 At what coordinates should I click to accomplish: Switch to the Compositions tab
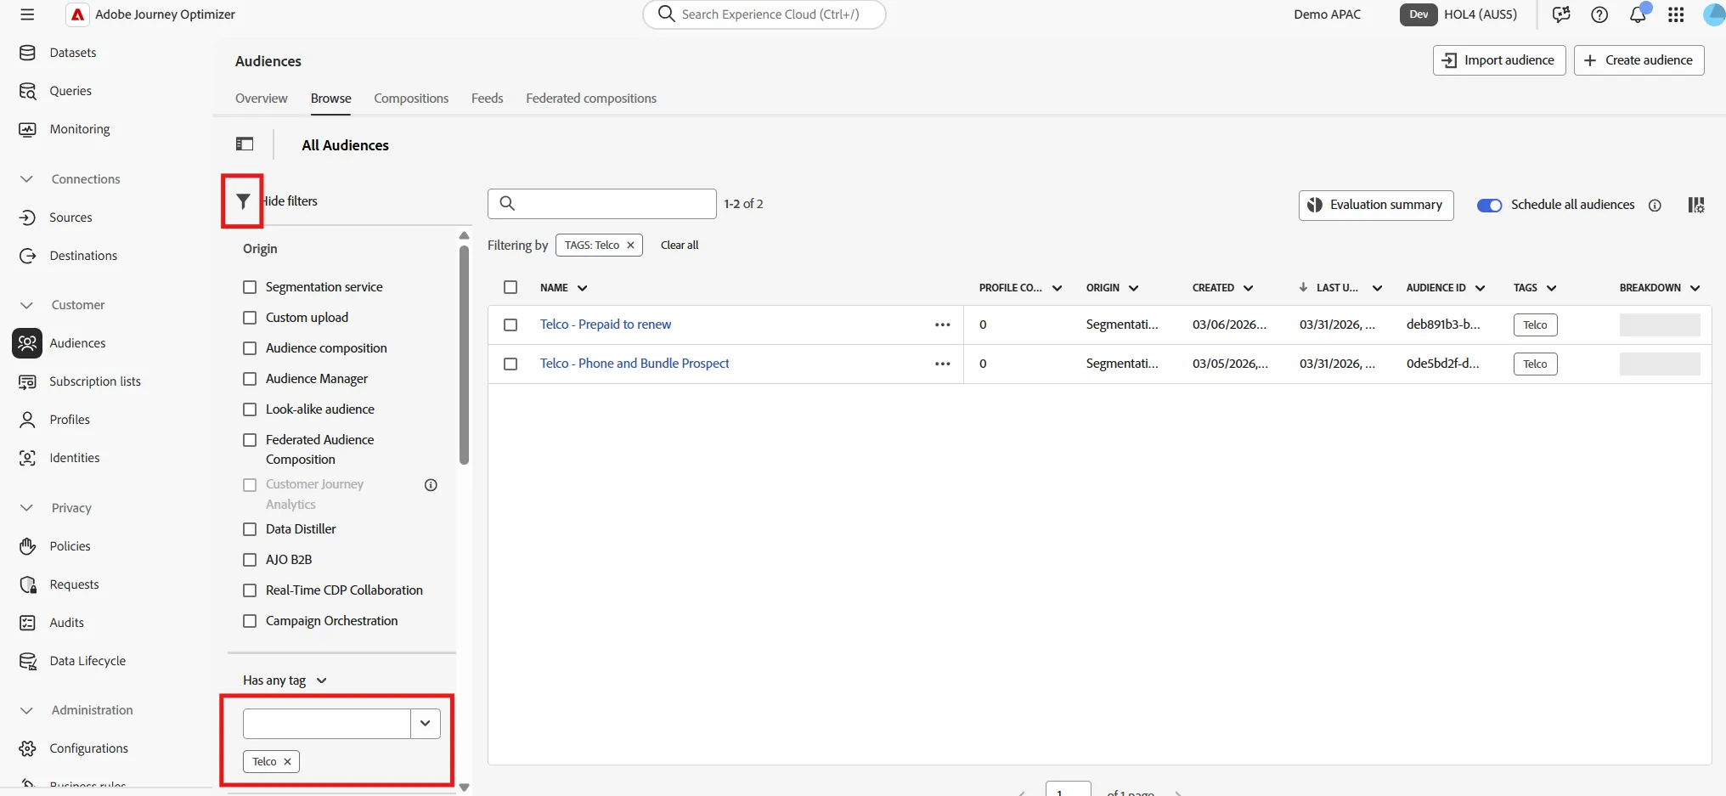[x=411, y=99]
